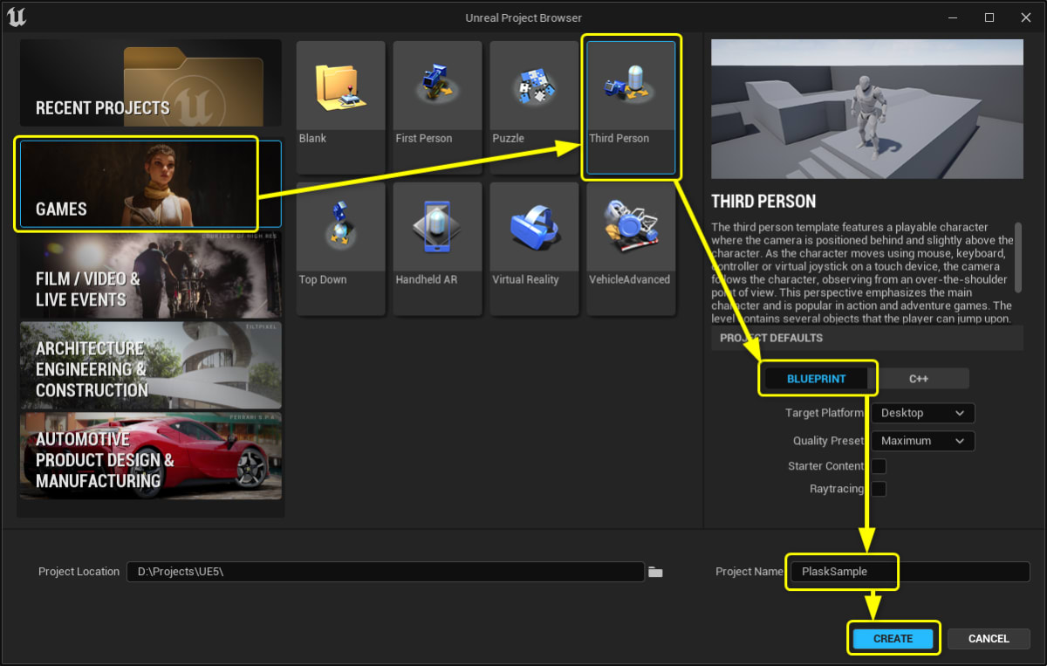Select the Virtual Reality template

534,249
